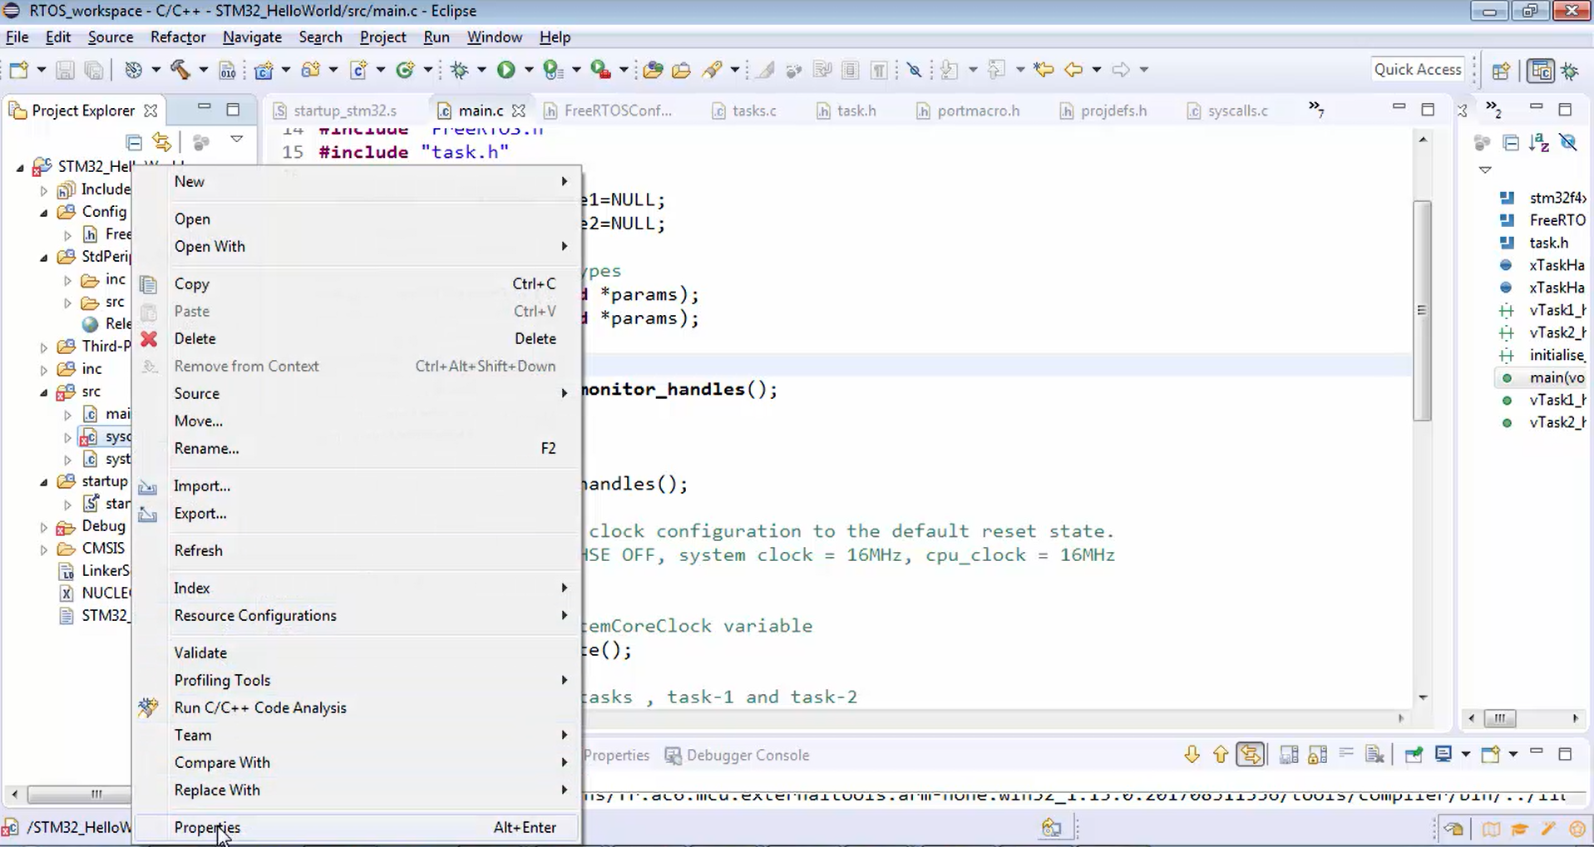Click the Quick Access search field
Image resolution: width=1594 pixels, height=847 pixels.
[1418, 70]
